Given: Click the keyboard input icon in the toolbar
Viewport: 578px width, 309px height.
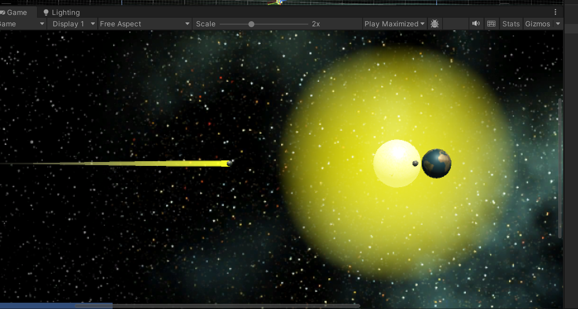Looking at the screenshot, I should click(x=491, y=24).
